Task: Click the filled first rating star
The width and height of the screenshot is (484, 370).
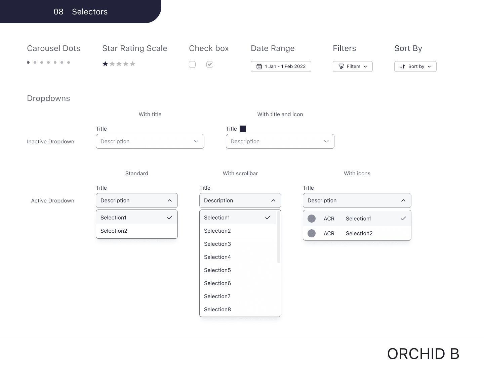Action: click(x=105, y=64)
